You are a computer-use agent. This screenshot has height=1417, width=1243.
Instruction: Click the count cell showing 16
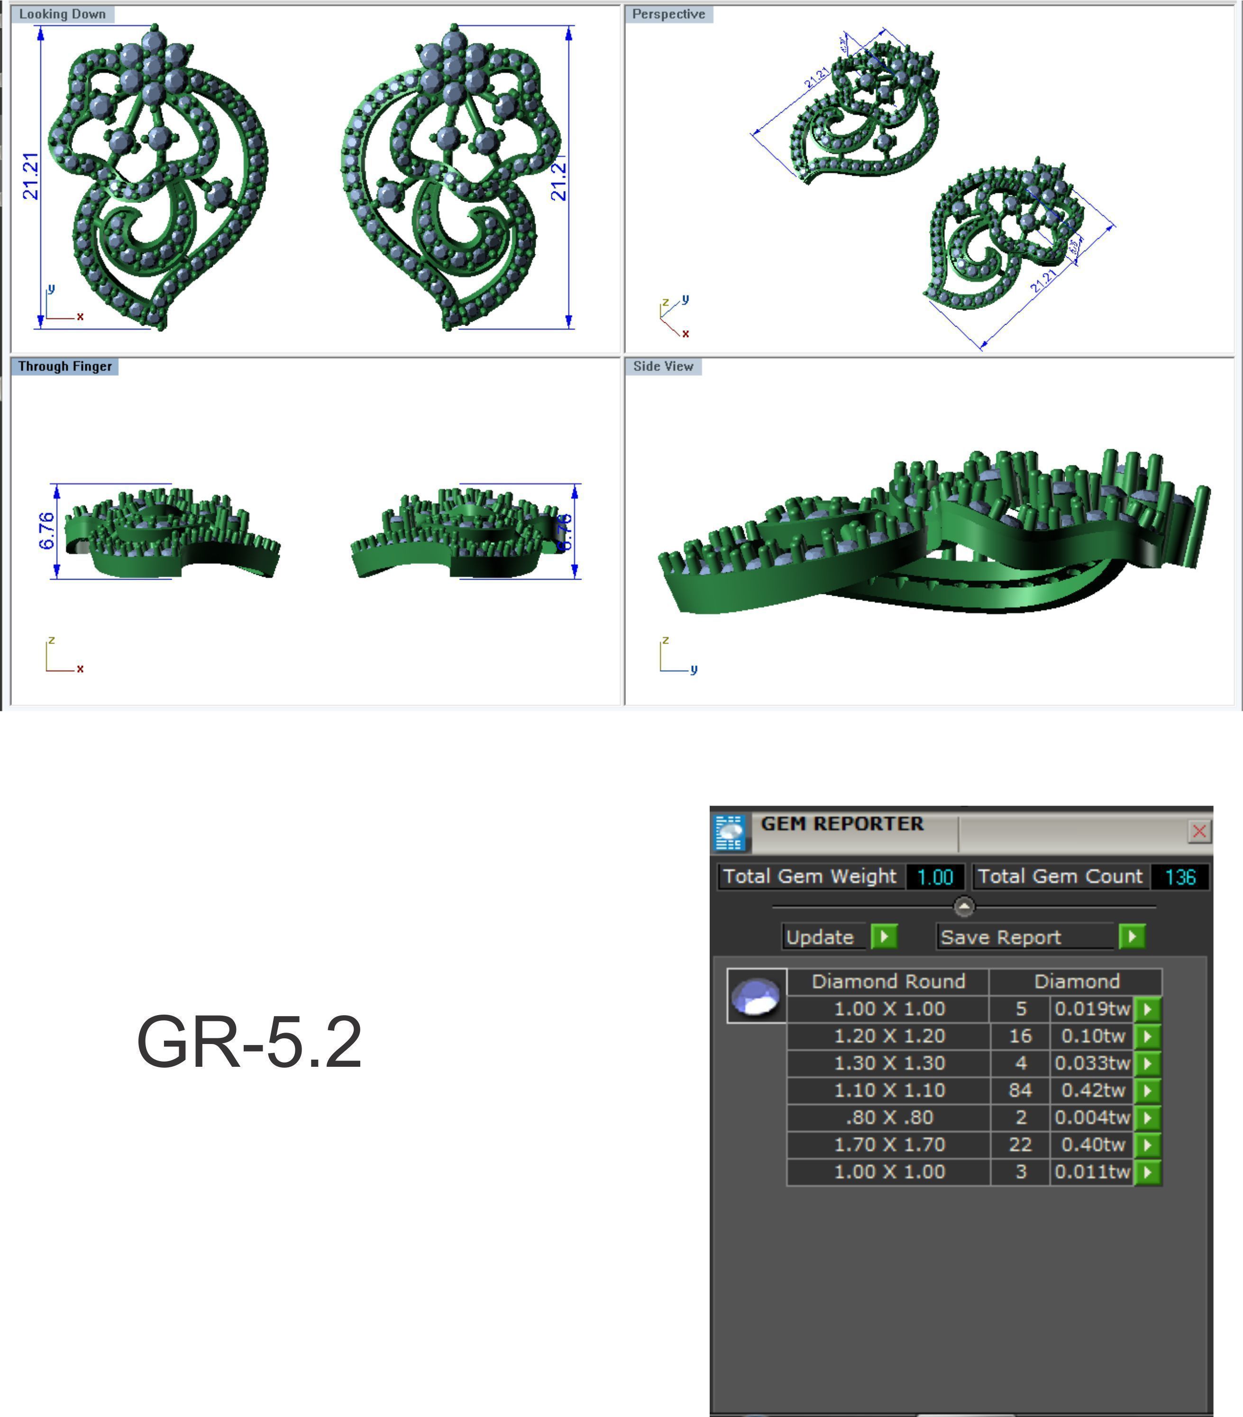[1020, 1035]
